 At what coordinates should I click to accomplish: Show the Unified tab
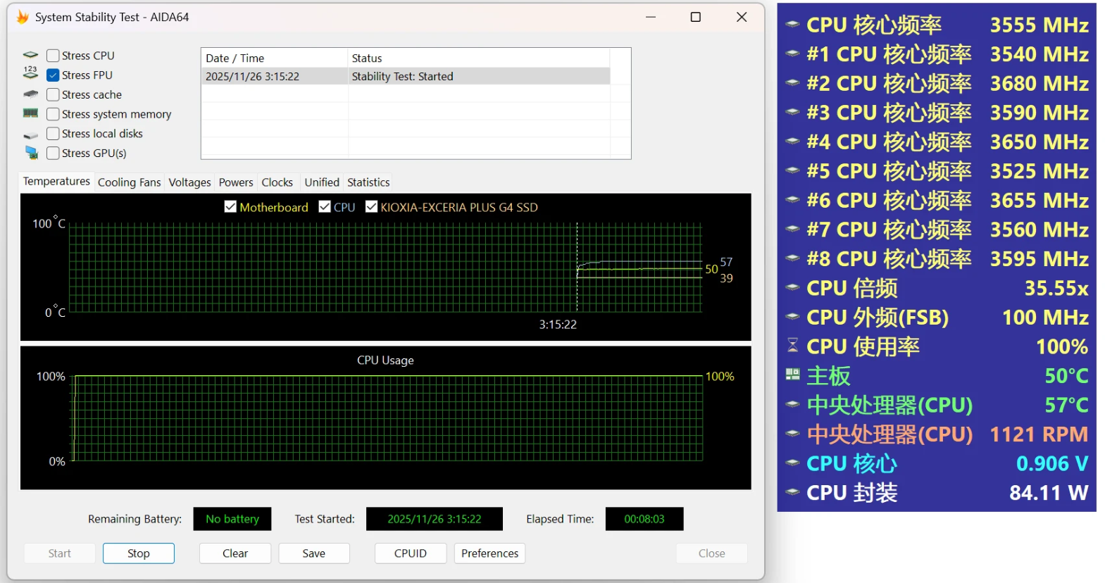(322, 182)
